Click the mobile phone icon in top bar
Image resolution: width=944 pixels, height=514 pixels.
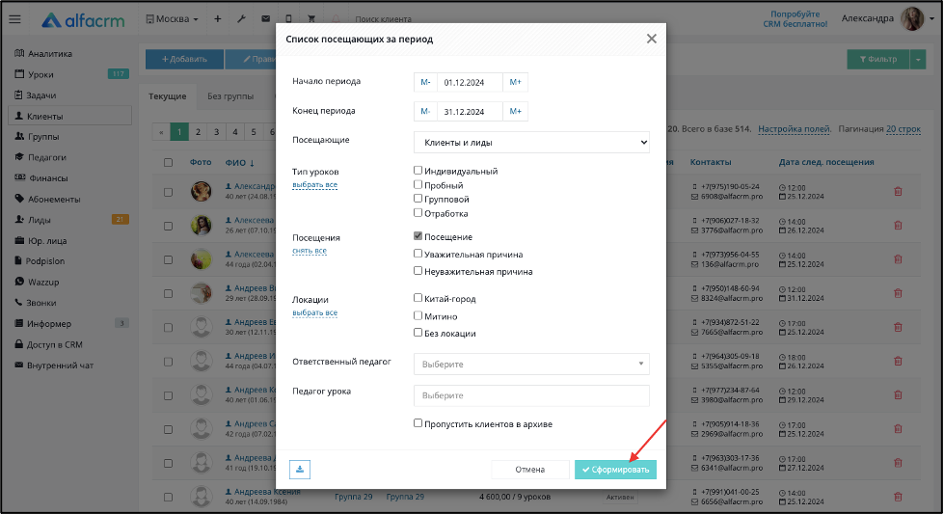[x=288, y=18]
